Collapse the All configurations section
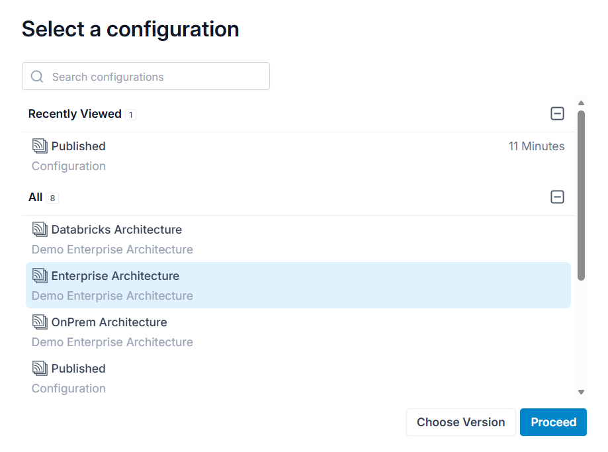 pyautogui.click(x=557, y=197)
